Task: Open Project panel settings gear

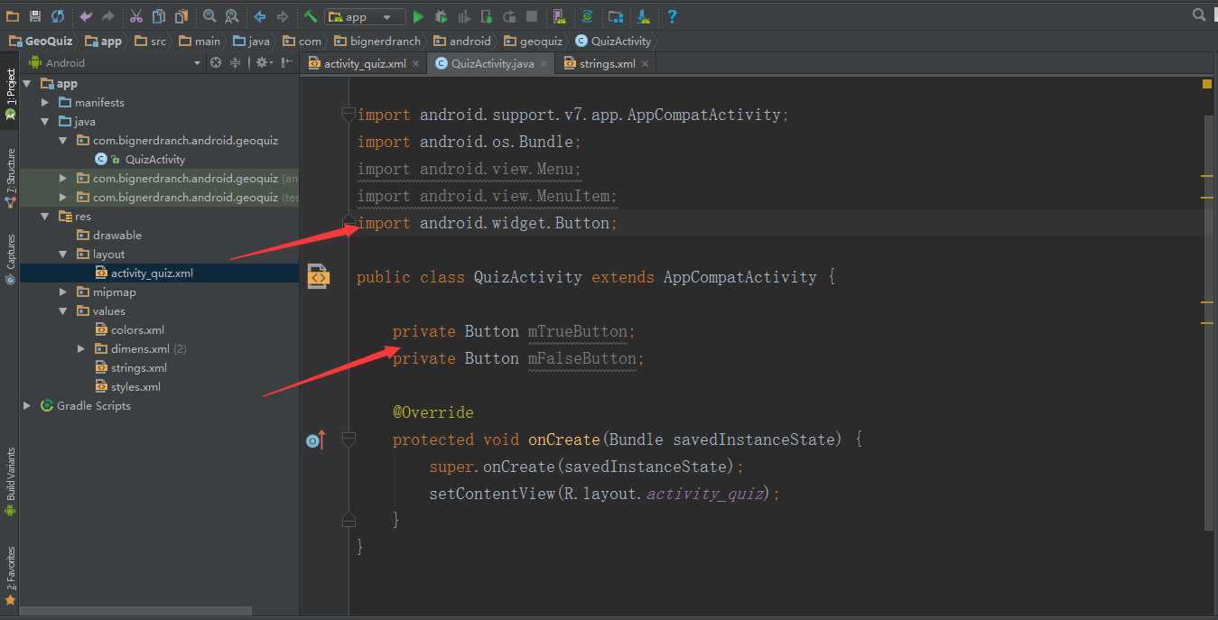Action: (x=263, y=62)
